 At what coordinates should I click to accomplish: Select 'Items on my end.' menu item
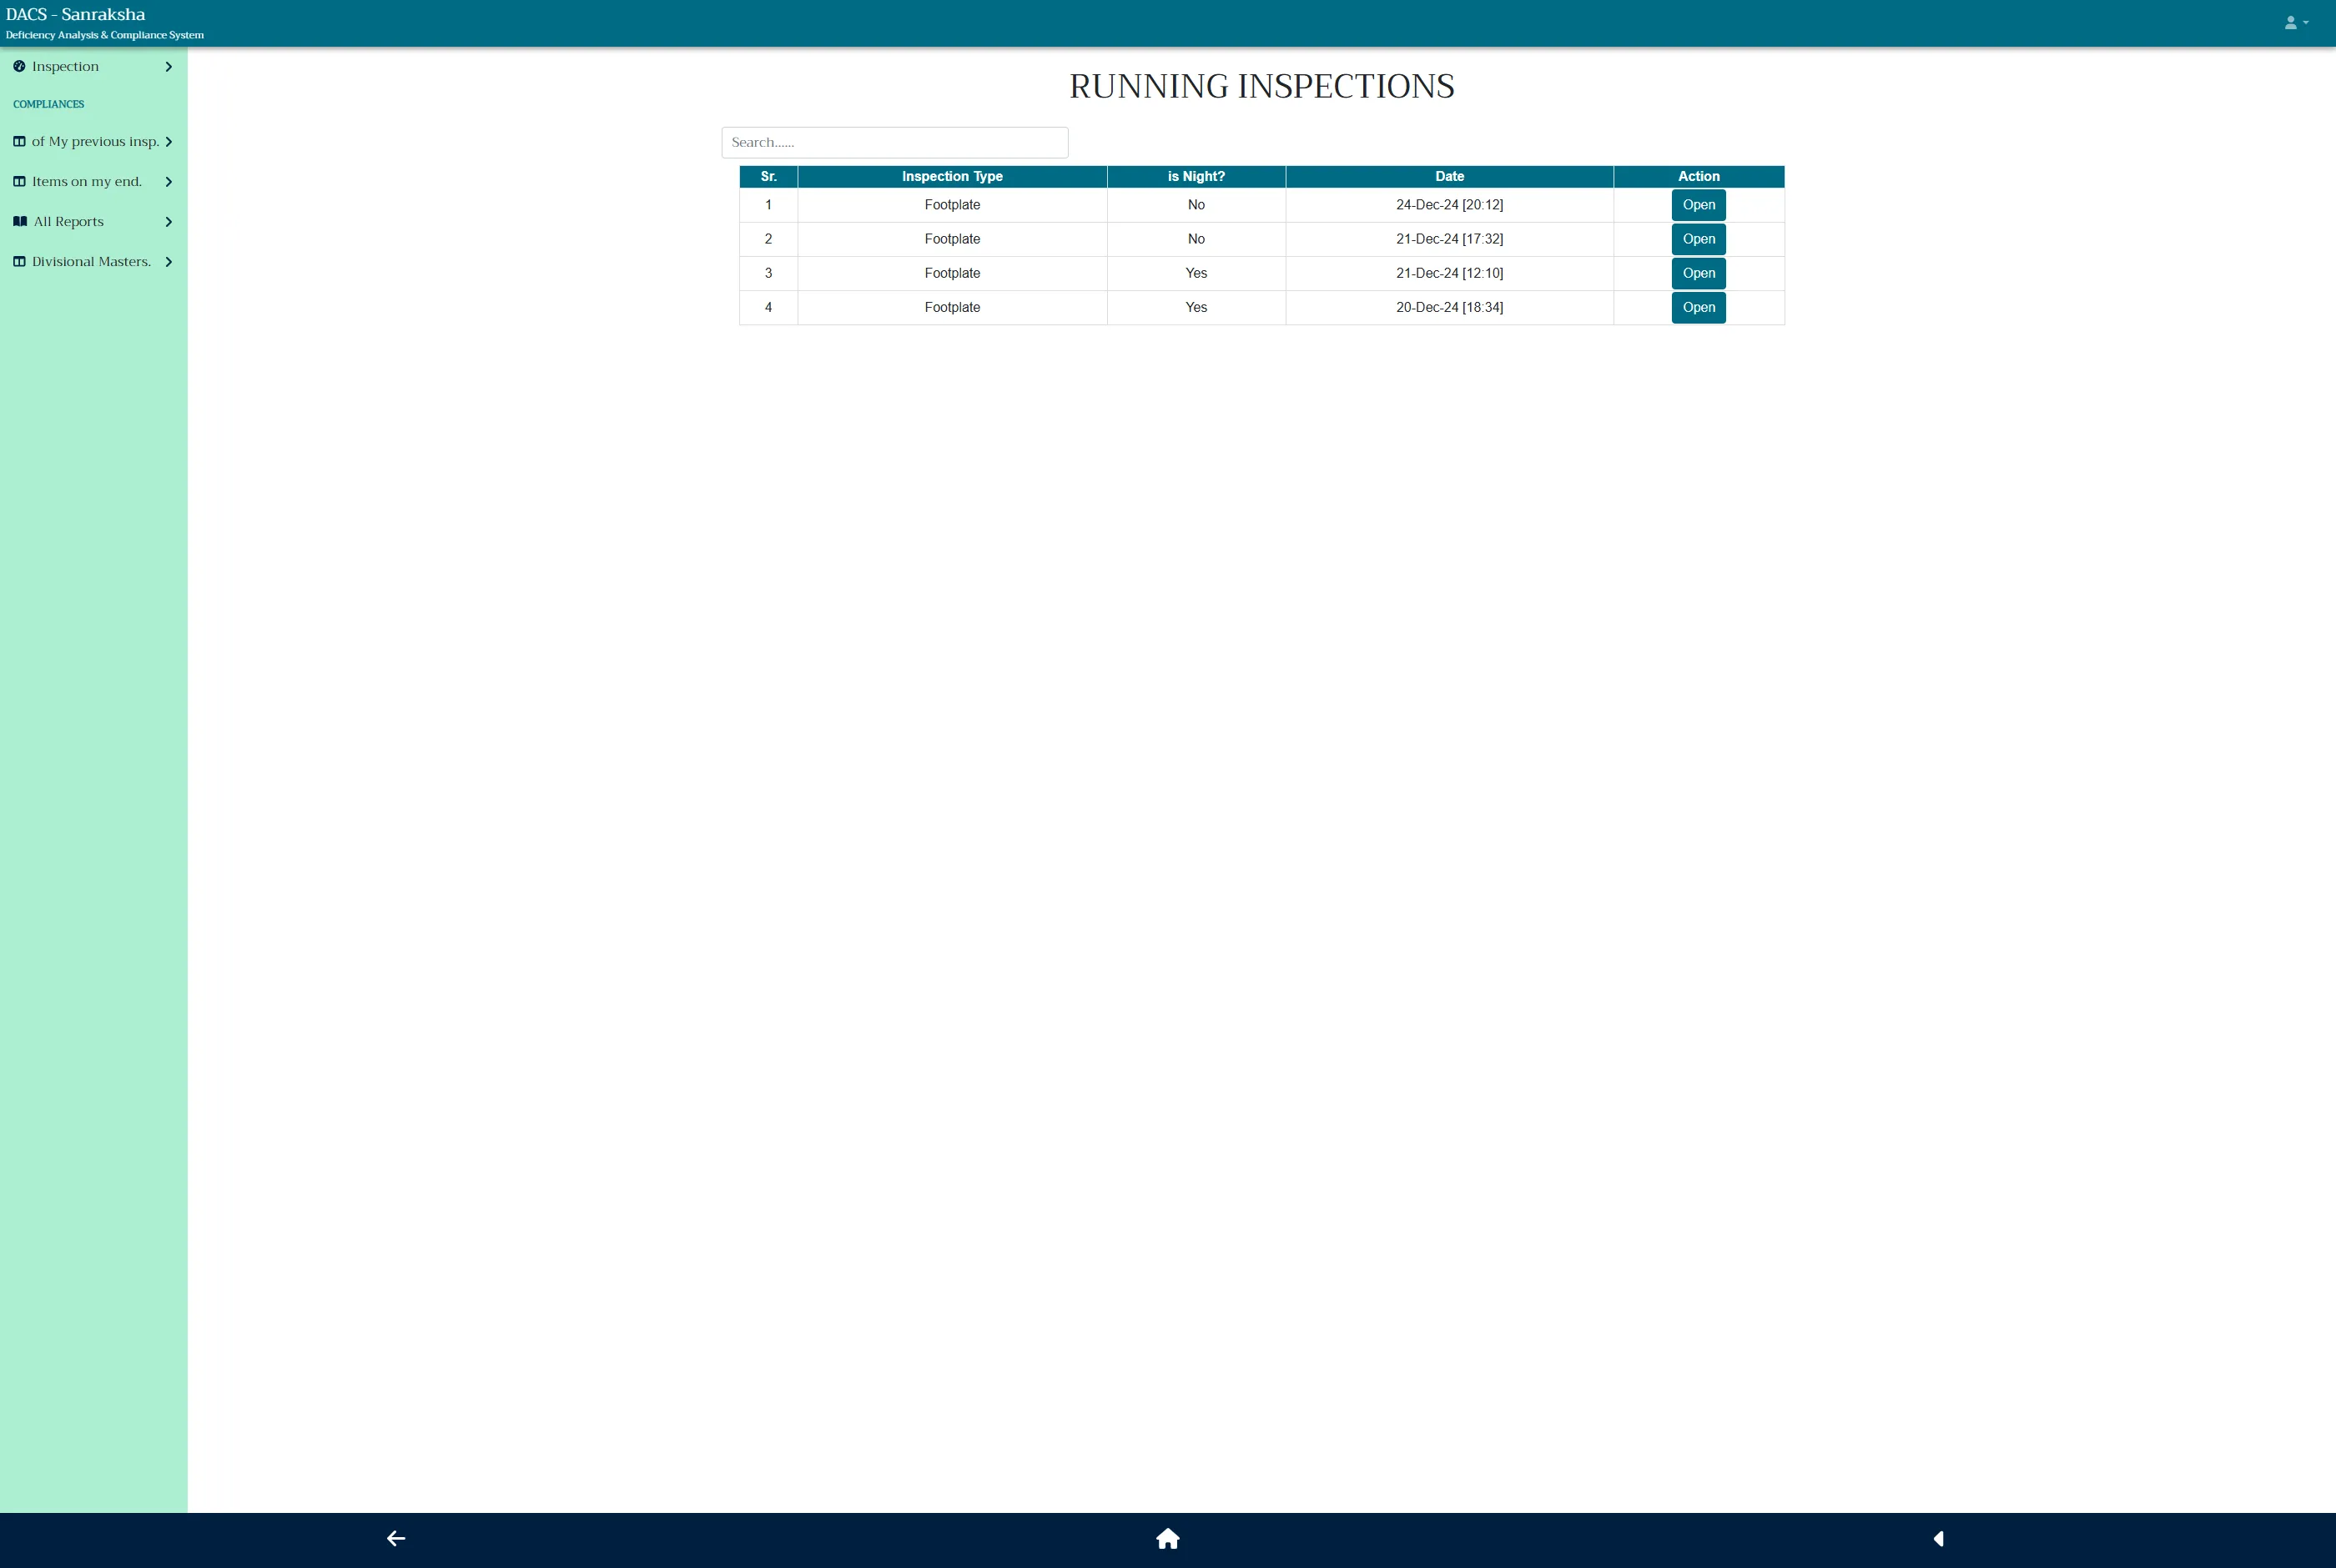click(93, 181)
